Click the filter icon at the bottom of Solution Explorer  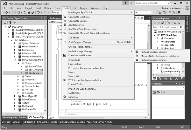point(182,79)
